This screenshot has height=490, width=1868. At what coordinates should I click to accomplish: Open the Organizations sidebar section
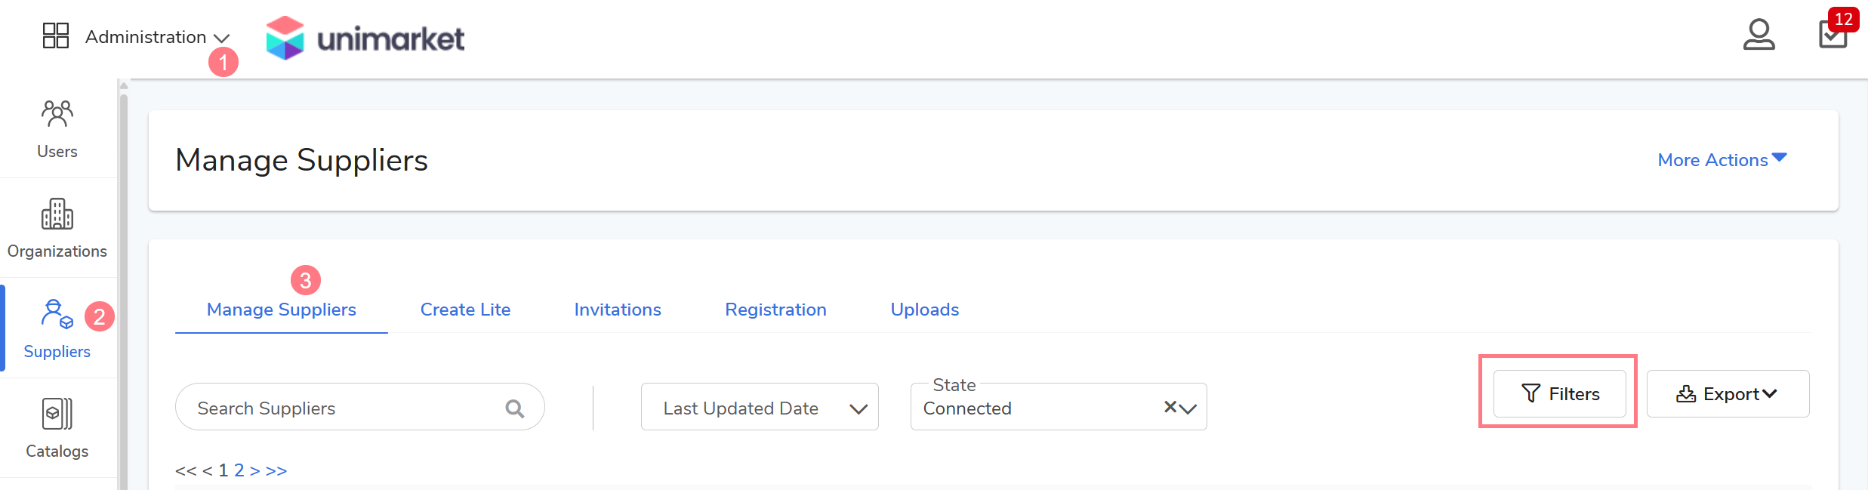click(x=57, y=228)
